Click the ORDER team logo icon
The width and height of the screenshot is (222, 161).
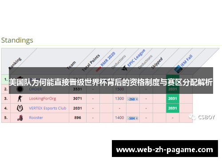click(x=20, y=89)
